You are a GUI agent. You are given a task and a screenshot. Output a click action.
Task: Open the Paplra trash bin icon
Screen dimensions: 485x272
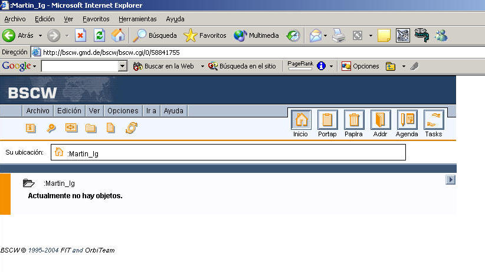[354, 120]
